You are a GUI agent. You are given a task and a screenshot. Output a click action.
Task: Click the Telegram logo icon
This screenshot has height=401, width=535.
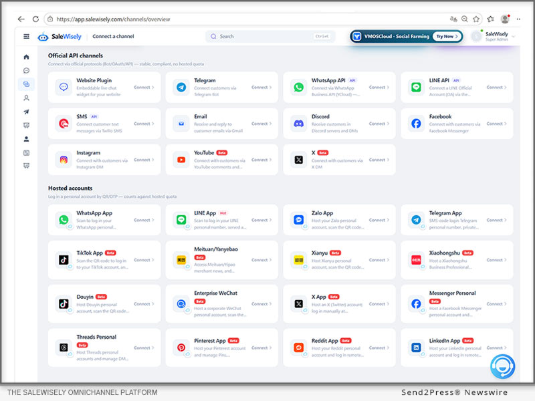tap(181, 88)
